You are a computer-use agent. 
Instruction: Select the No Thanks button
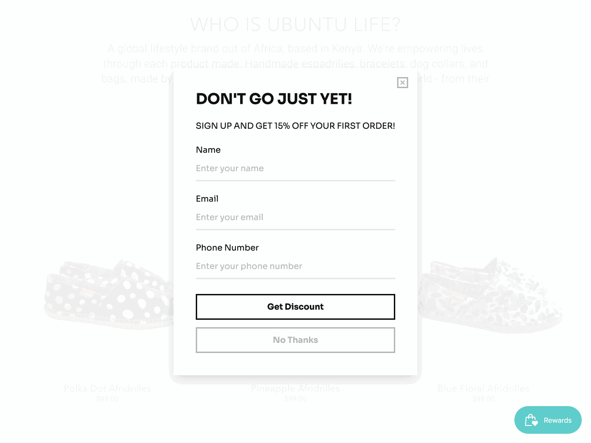295,340
